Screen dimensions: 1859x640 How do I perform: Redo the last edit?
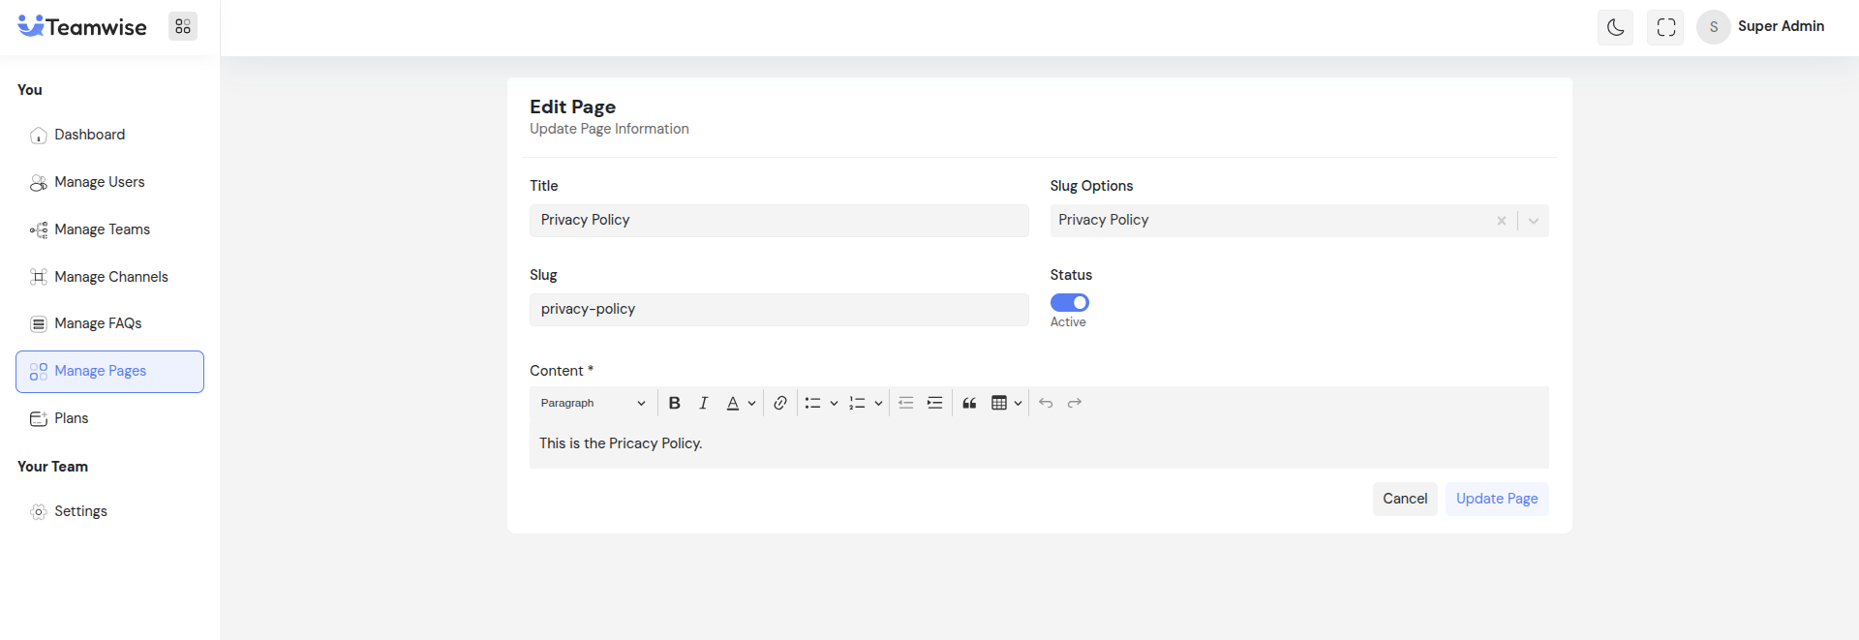click(x=1075, y=403)
